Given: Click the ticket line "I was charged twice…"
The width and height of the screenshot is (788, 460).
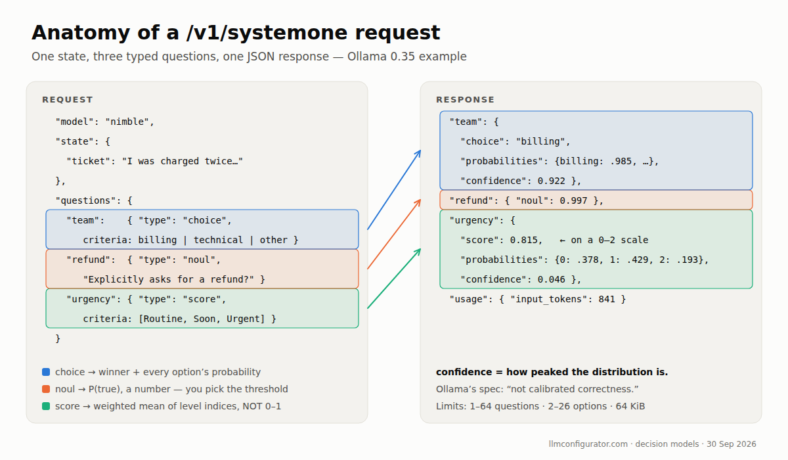Looking at the screenshot, I should (155, 161).
